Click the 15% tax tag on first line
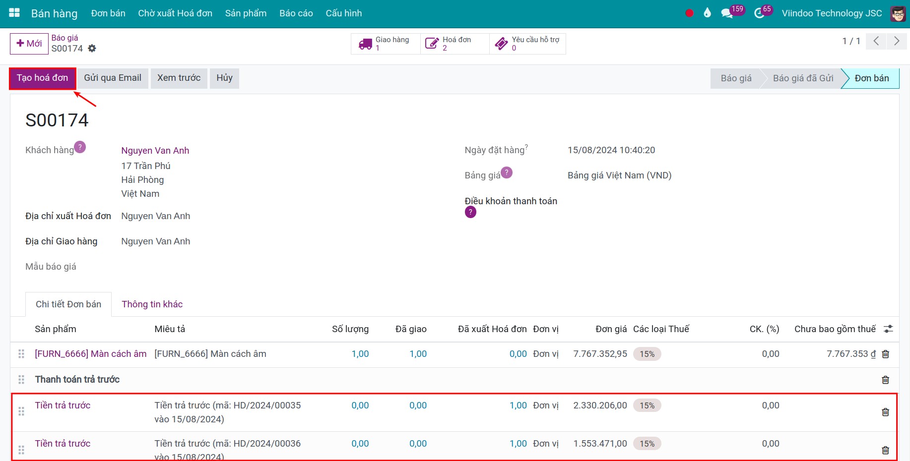This screenshot has height=461, width=910. click(x=647, y=354)
